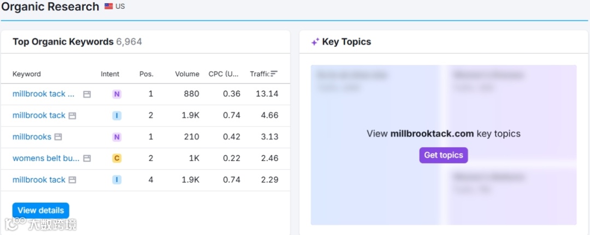The width and height of the screenshot is (590, 235).
Task: Open SERP icon for millbrook tack position 4 row
Action: click(72, 180)
